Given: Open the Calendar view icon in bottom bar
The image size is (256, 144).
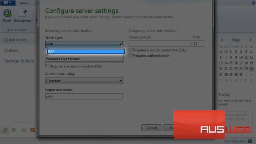Looking at the screenshot, I should 14,130.
